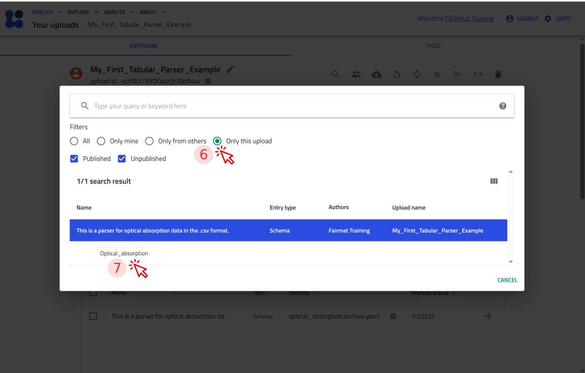Select the 'All' filter radio button
Viewport: 585px width, 373px height.
click(x=75, y=141)
